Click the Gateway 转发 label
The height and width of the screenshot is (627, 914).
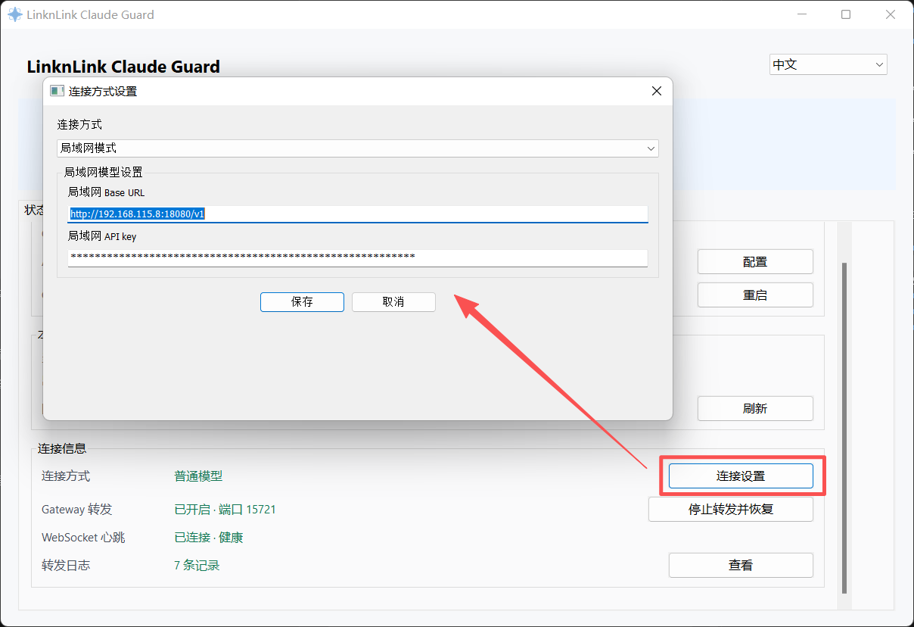tap(77, 509)
